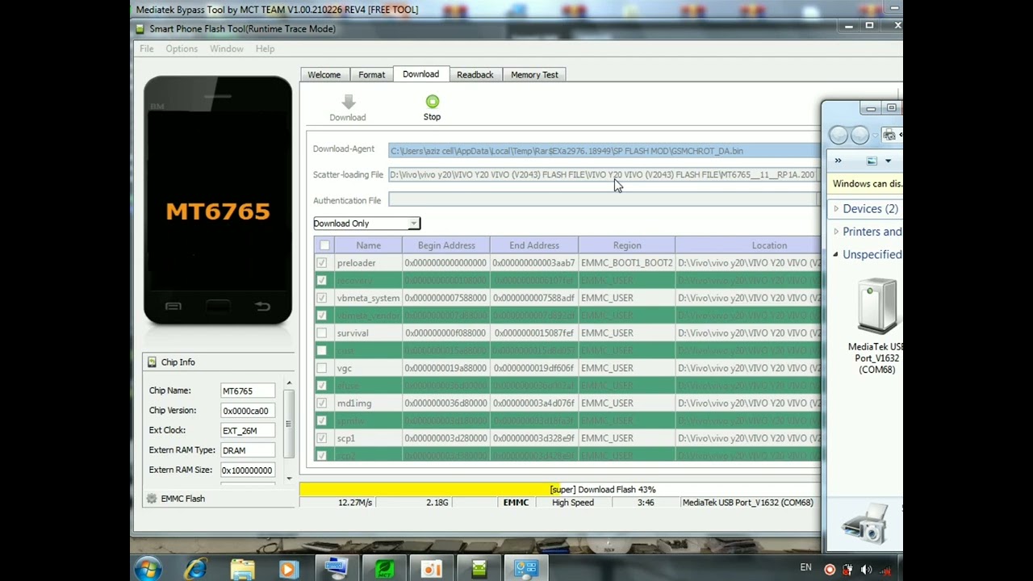Open the orange recorder app in taskbar
Image resolution: width=1033 pixels, height=581 pixels.
coord(432,569)
